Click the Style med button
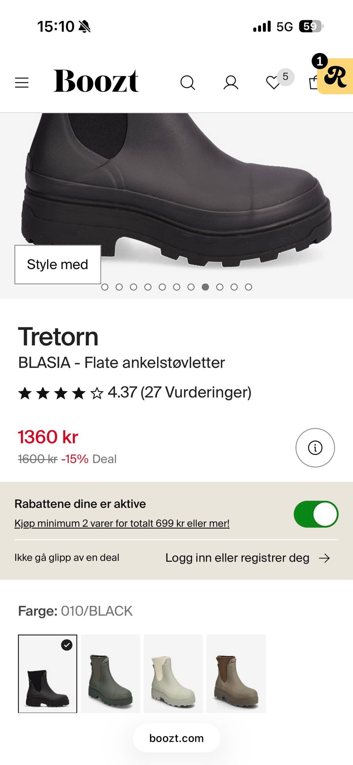The image size is (353, 765). pyautogui.click(x=58, y=264)
